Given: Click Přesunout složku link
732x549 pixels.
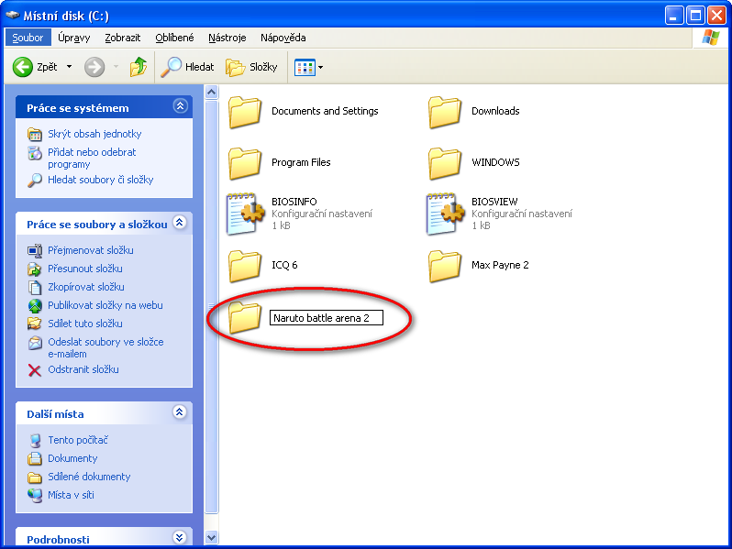Looking at the screenshot, I should click(x=85, y=269).
